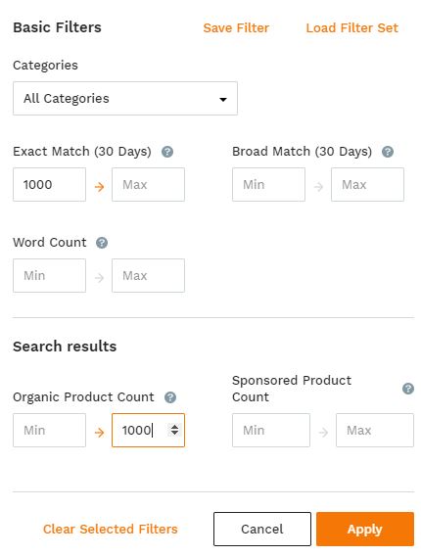Click the Categories dropdown arrow
Image resolution: width=421 pixels, height=556 pixels.
(x=223, y=99)
